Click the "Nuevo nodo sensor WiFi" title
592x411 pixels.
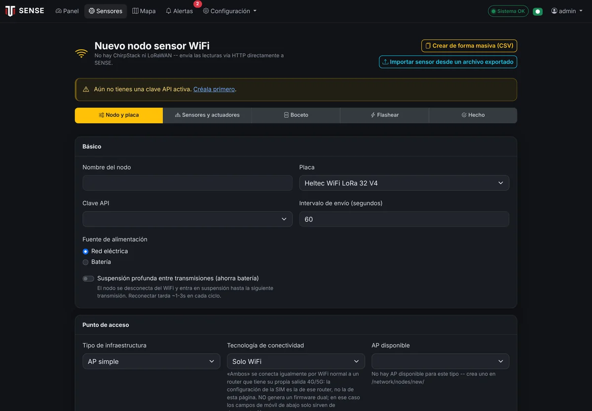coord(152,46)
